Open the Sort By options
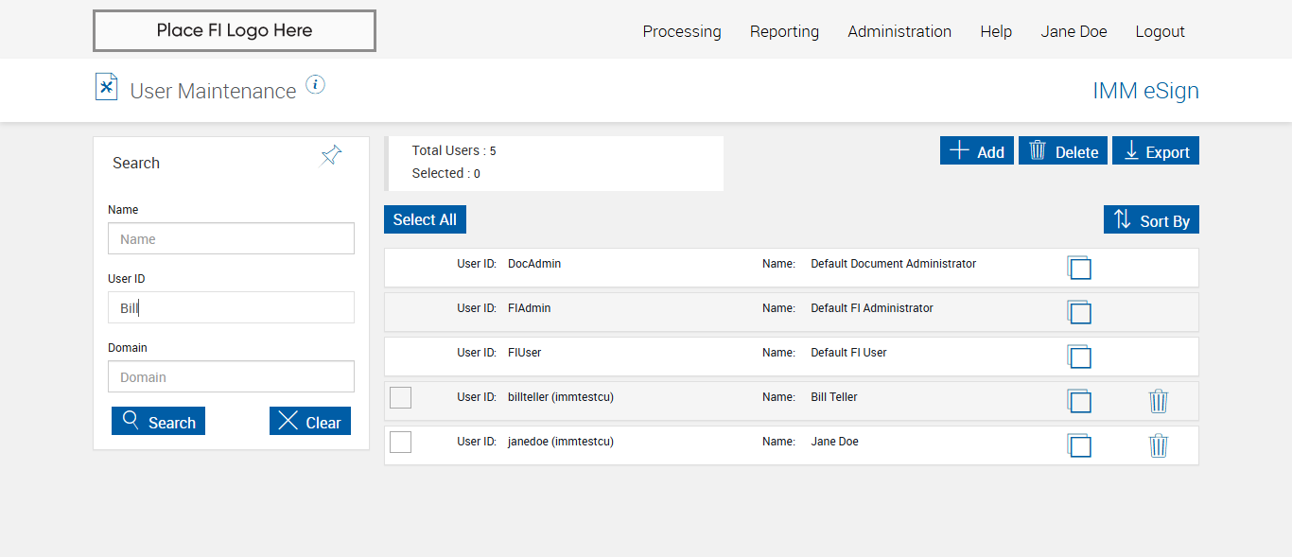Screen dimensions: 1292x557 1151,220
